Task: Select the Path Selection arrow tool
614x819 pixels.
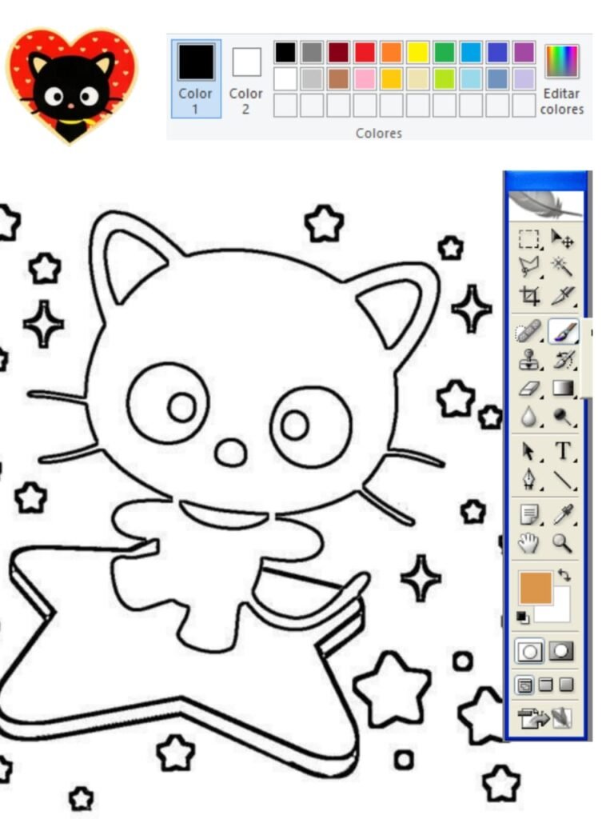Action: point(528,451)
